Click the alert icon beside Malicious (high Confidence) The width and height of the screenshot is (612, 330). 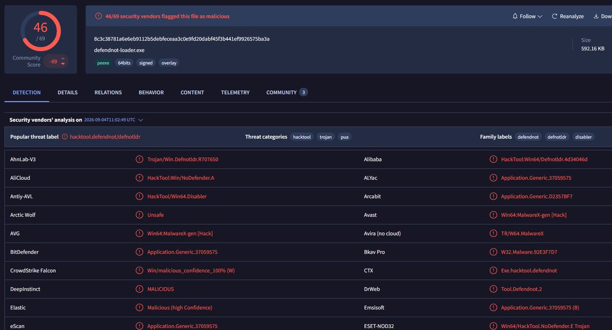pyautogui.click(x=139, y=308)
